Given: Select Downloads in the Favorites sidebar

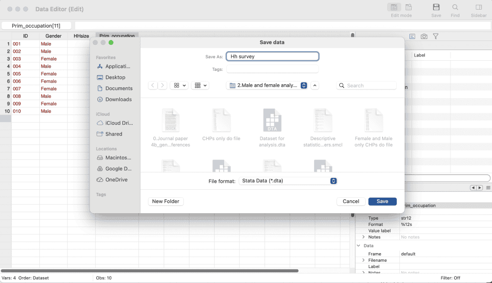Looking at the screenshot, I should coord(118,99).
